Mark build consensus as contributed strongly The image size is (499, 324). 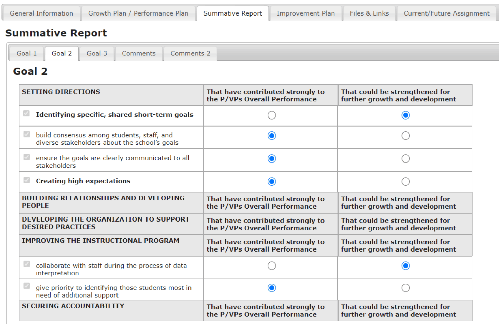[272, 136]
